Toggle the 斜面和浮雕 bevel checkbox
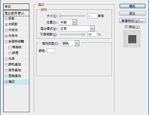This screenshot has height=115, width=149. click(6, 42)
